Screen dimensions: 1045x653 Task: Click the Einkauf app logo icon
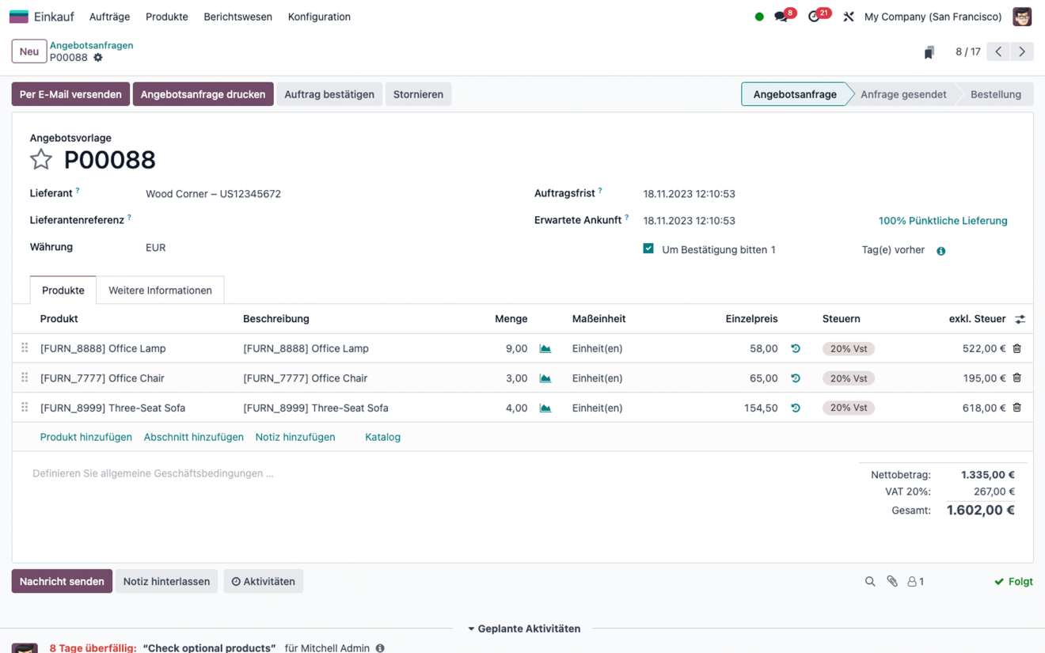19,17
